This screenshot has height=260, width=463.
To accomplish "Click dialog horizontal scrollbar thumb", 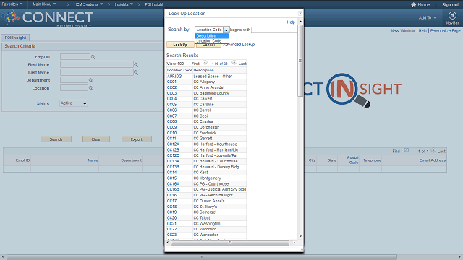I will [230, 243].
